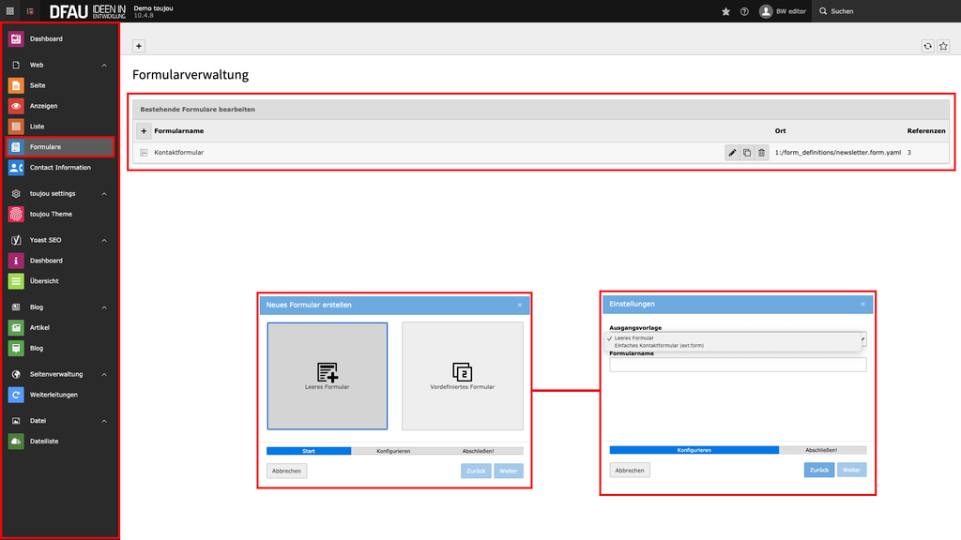The width and height of the screenshot is (961, 540).
Task: Collapse the Web module group
Action: (x=104, y=66)
